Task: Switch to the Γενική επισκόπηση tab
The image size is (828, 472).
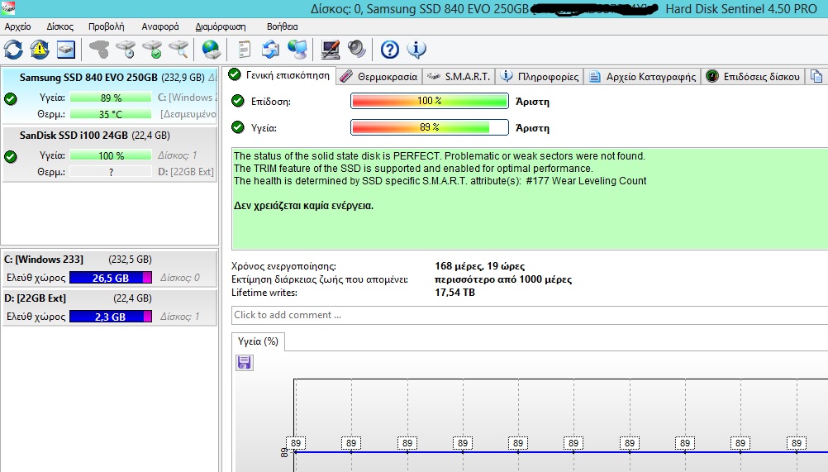Action: coord(278,75)
